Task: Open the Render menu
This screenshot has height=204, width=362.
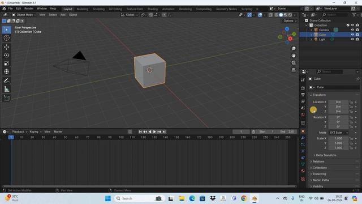Action: [x=29, y=8]
